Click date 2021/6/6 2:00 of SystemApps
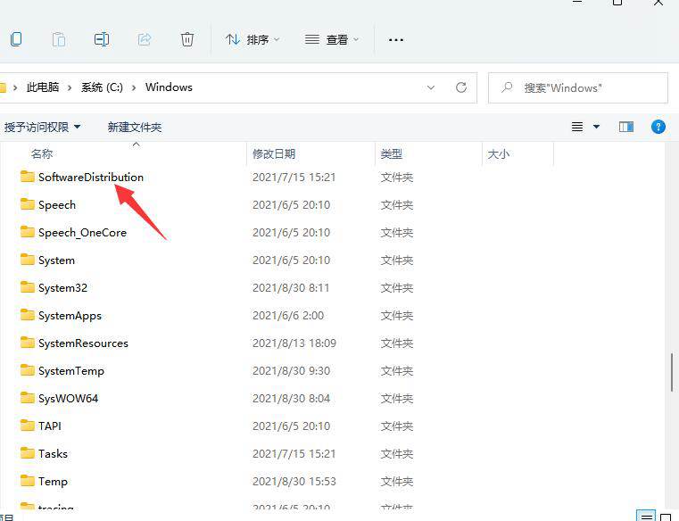Viewport: 679px width, 521px height. coord(288,316)
